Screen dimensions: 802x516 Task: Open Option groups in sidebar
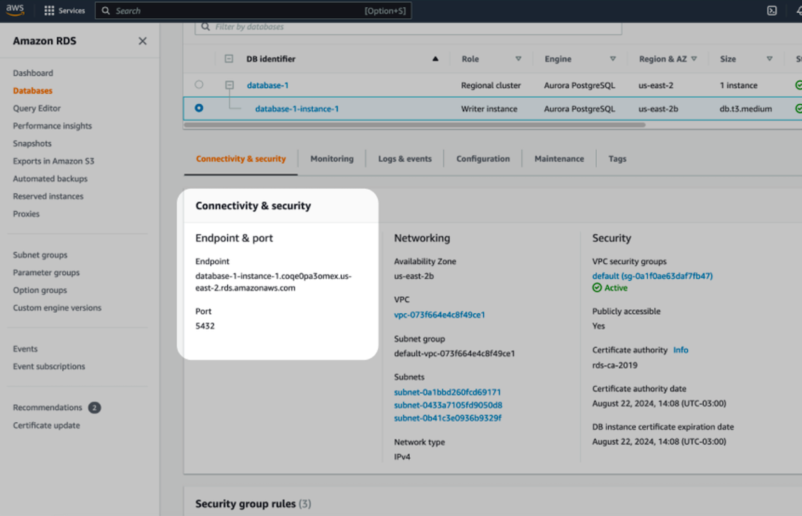40,290
